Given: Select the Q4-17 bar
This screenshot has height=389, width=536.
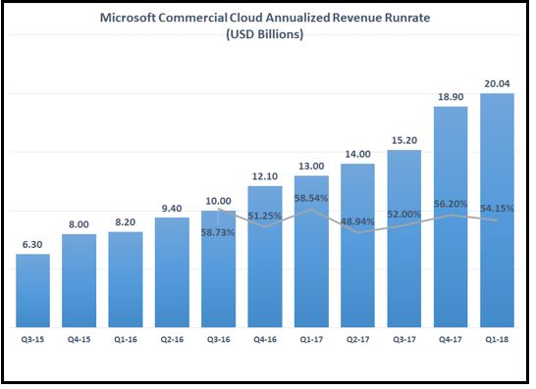Looking at the screenshot, I should click(x=451, y=217).
